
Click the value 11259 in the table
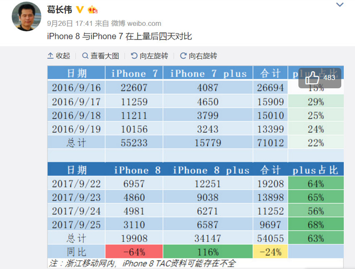pyautogui.click(x=134, y=102)
